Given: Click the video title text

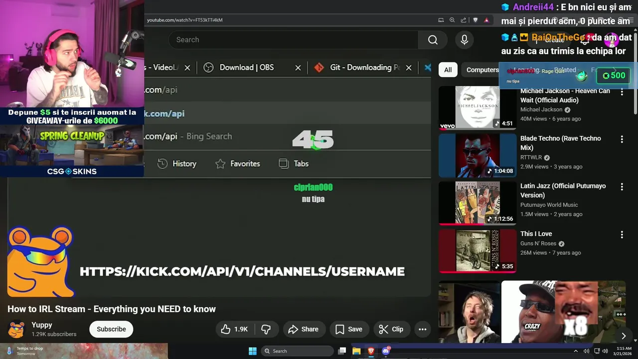Looking at the screenshot, I should pos(112,309).
